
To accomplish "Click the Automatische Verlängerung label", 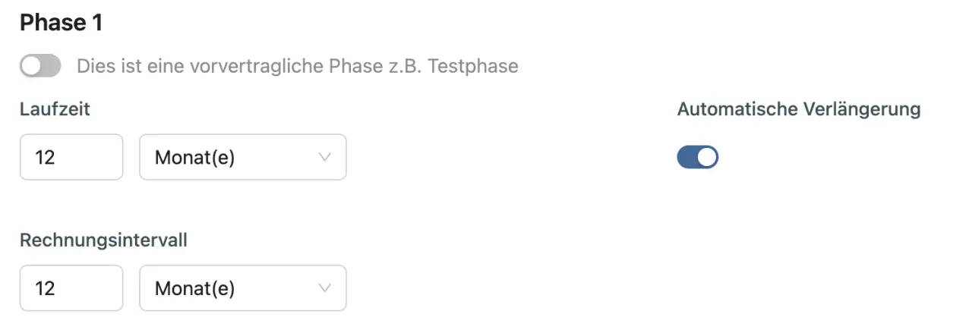I will 798,109.
